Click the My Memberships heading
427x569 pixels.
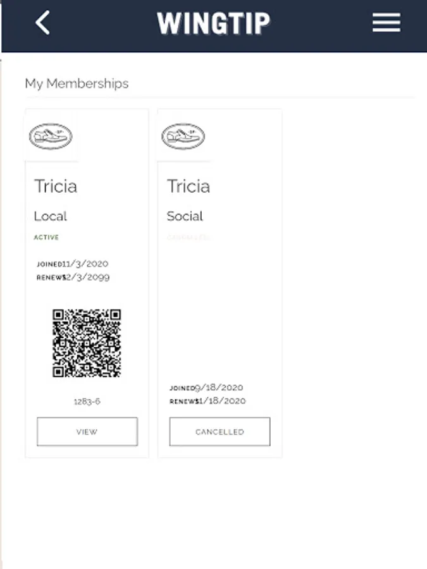[x=77, y=83]
